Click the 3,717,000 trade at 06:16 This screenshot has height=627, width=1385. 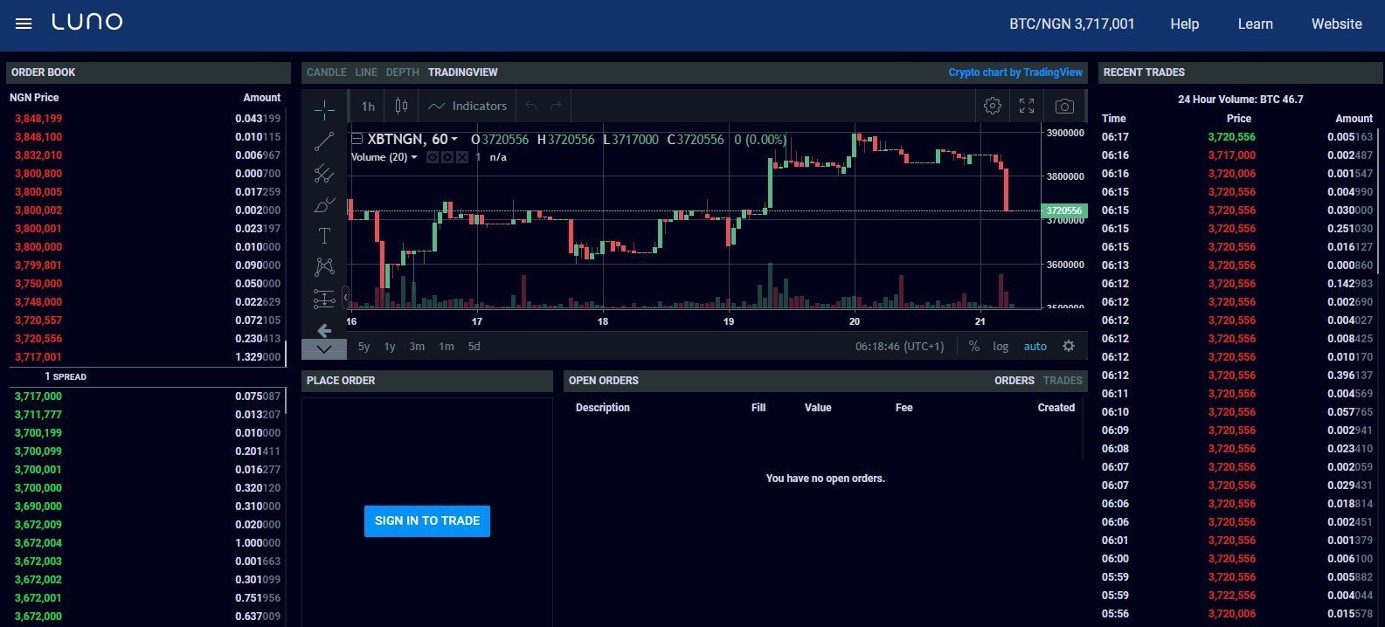(x=1232, y=155)
